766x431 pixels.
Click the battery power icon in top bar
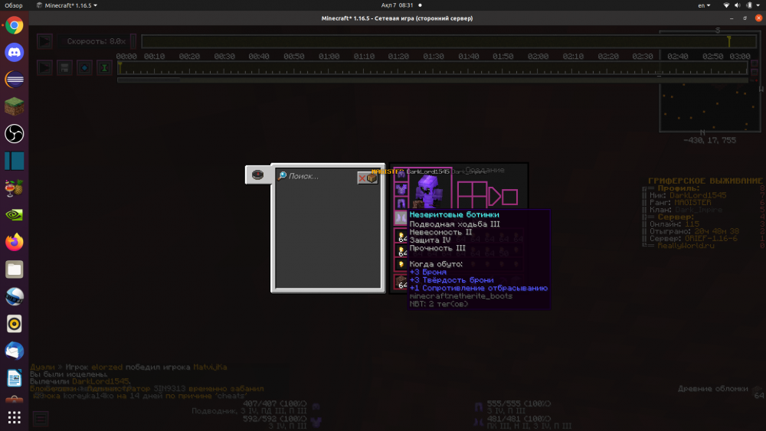[749, 5]
